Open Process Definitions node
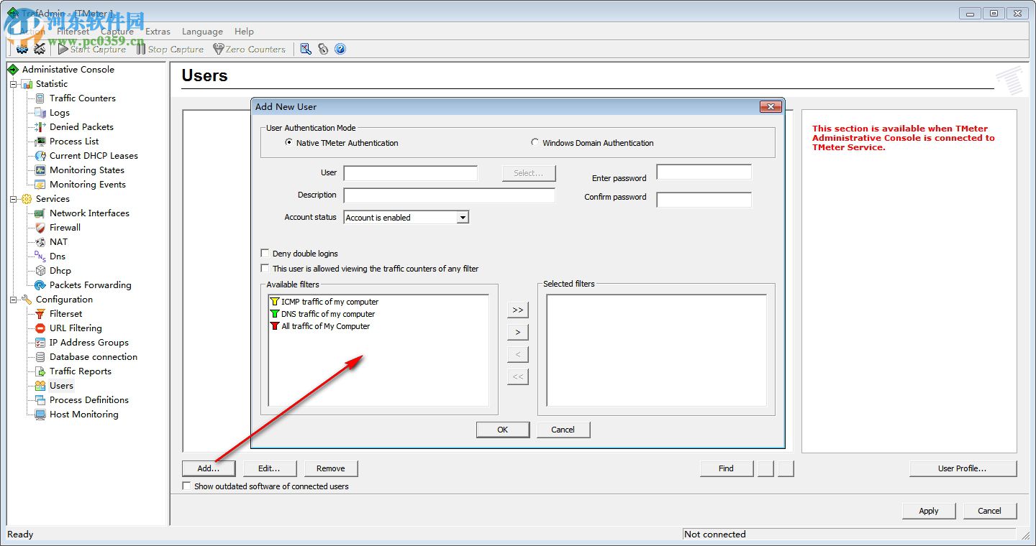Screen dimensions: 1036x546 click(x=89, y=399)
